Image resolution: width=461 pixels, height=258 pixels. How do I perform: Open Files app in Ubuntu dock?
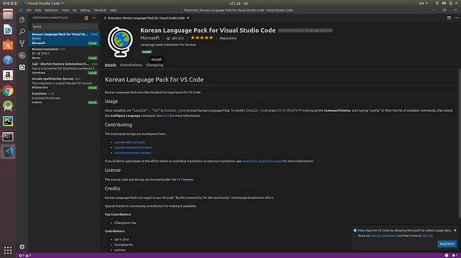pyautogui.click(x=8, y=14)
